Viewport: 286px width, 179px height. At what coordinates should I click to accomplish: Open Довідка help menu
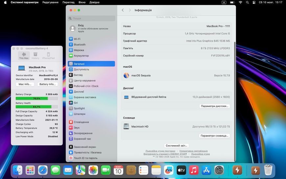click(94, 2)
